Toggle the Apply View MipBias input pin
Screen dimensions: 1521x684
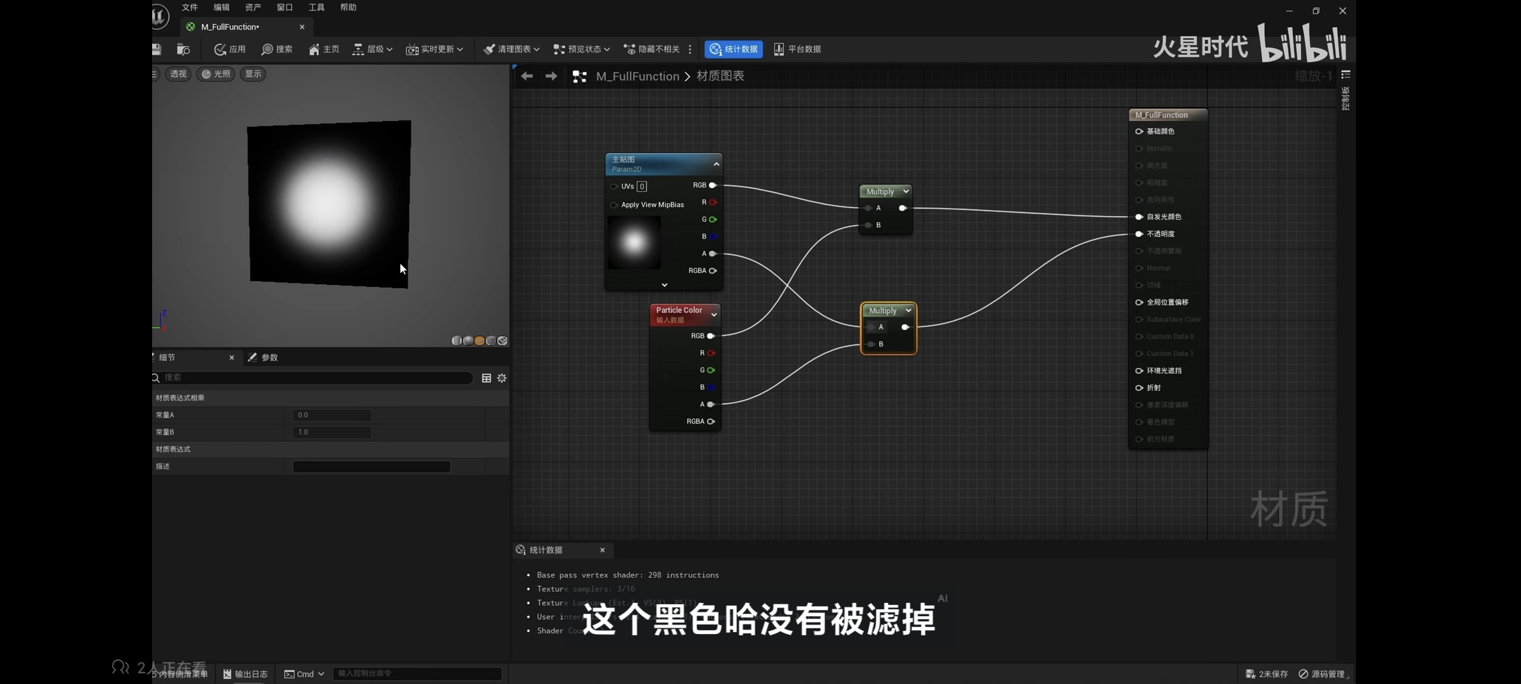613,205
